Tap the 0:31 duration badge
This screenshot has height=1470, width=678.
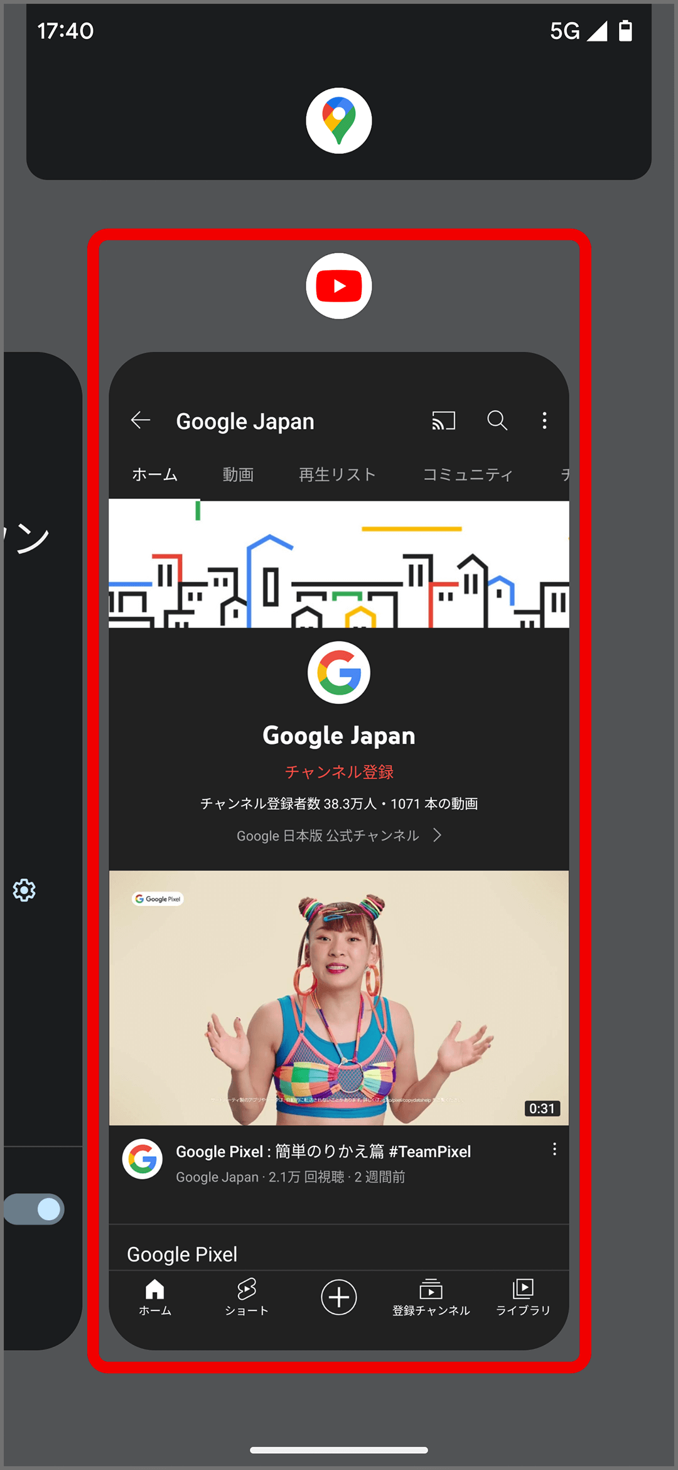point(542,1108)
